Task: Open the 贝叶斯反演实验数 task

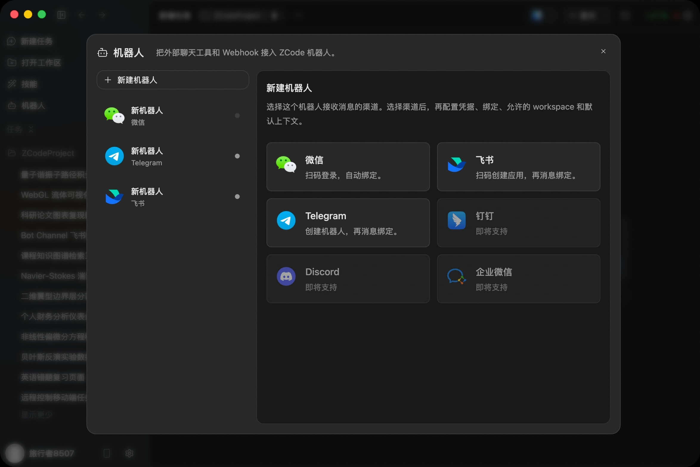Action: pyautogui.click(x=54, y=357)
